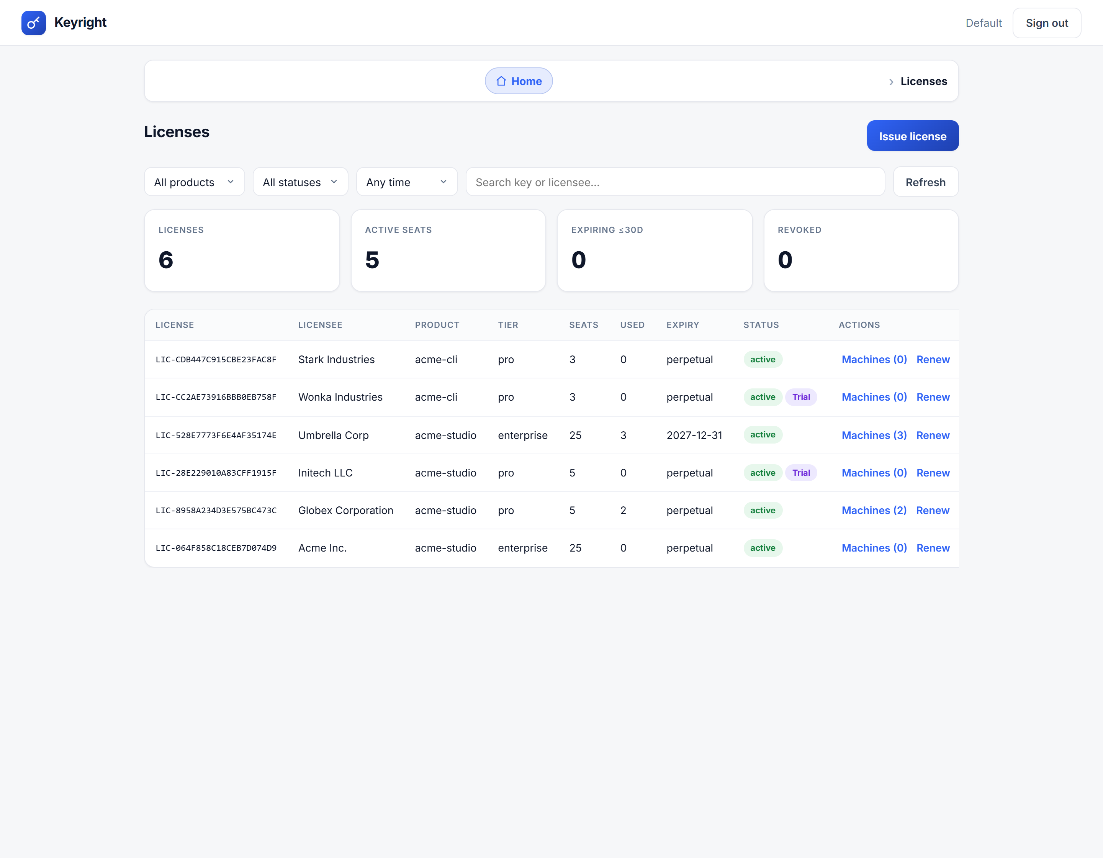Click the Trial badge on Initech LLC row
Image resolution: width=1103 pixels, height=858 pixels.
(x=801, y=473)
